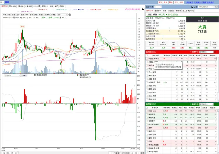Set chart range to 3年

click(x=136, y=153)
